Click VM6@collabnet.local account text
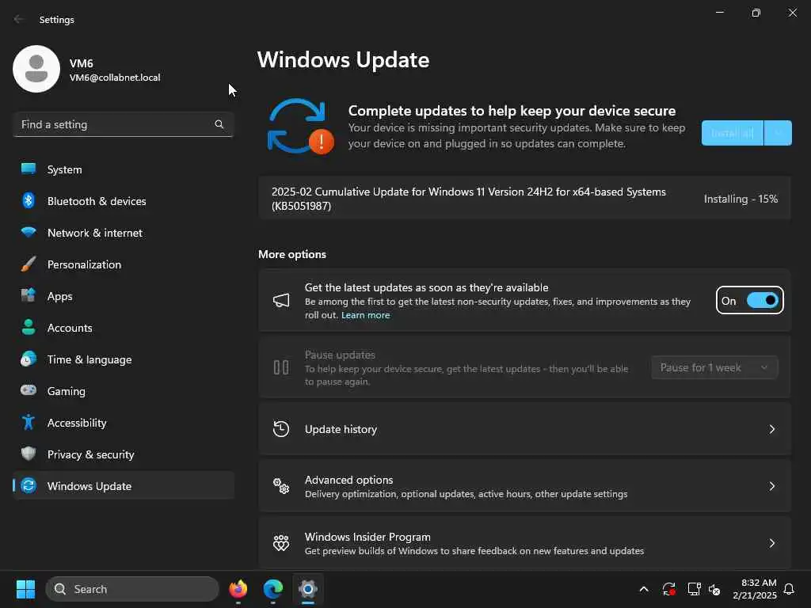 [115, 78]
